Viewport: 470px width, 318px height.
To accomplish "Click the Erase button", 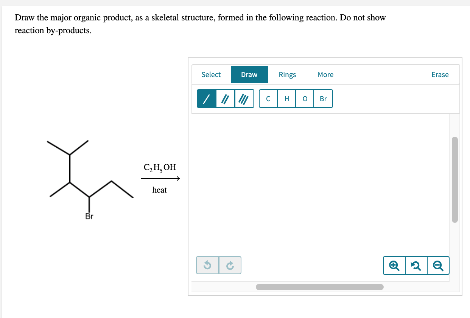I will pos(440,74).
